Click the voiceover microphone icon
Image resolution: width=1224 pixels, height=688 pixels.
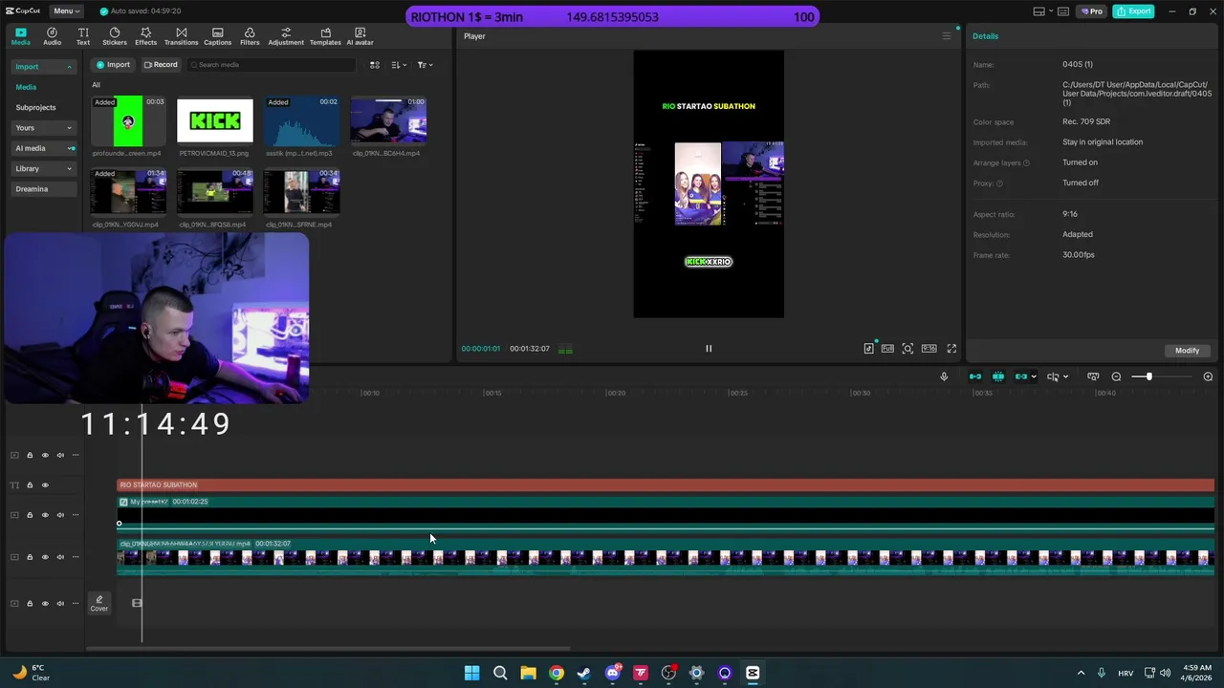click(x=944, y=376)
